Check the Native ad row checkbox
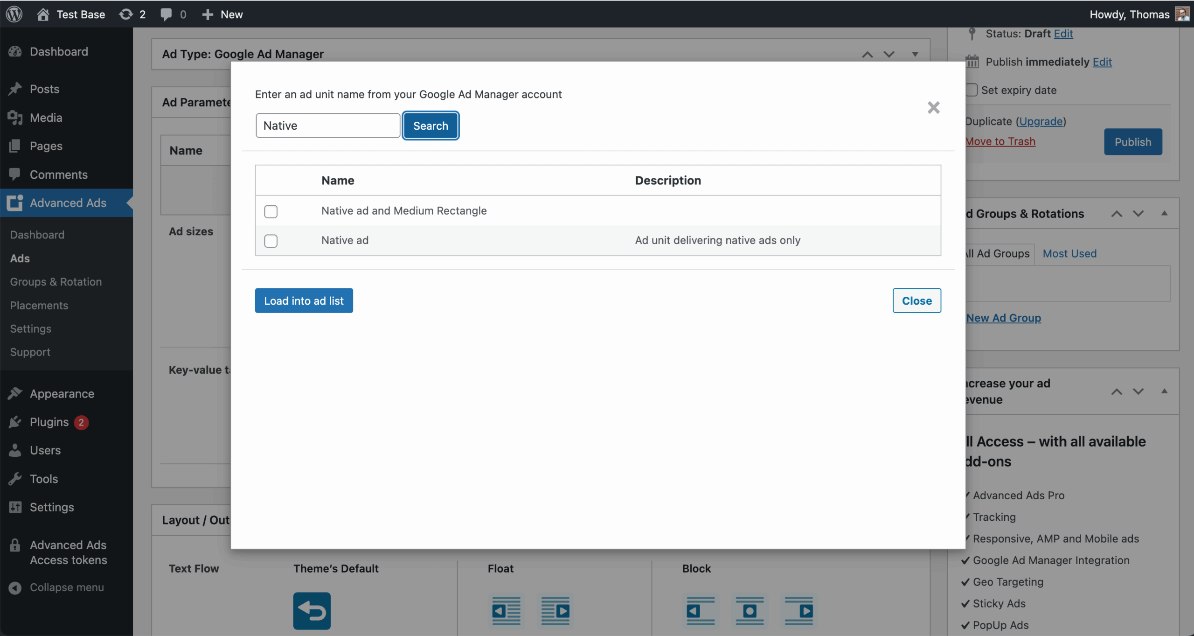This screenshot has height=636, width=1194. click(271, 241)
